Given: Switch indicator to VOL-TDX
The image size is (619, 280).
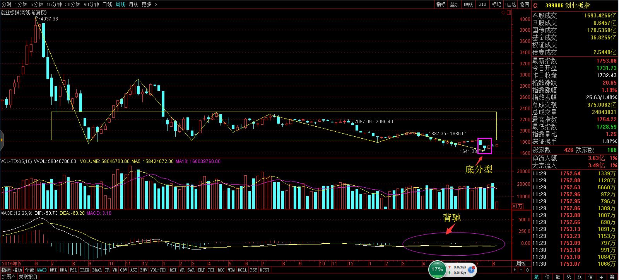Looking at the screenshot, I should [x=158, y=270].
